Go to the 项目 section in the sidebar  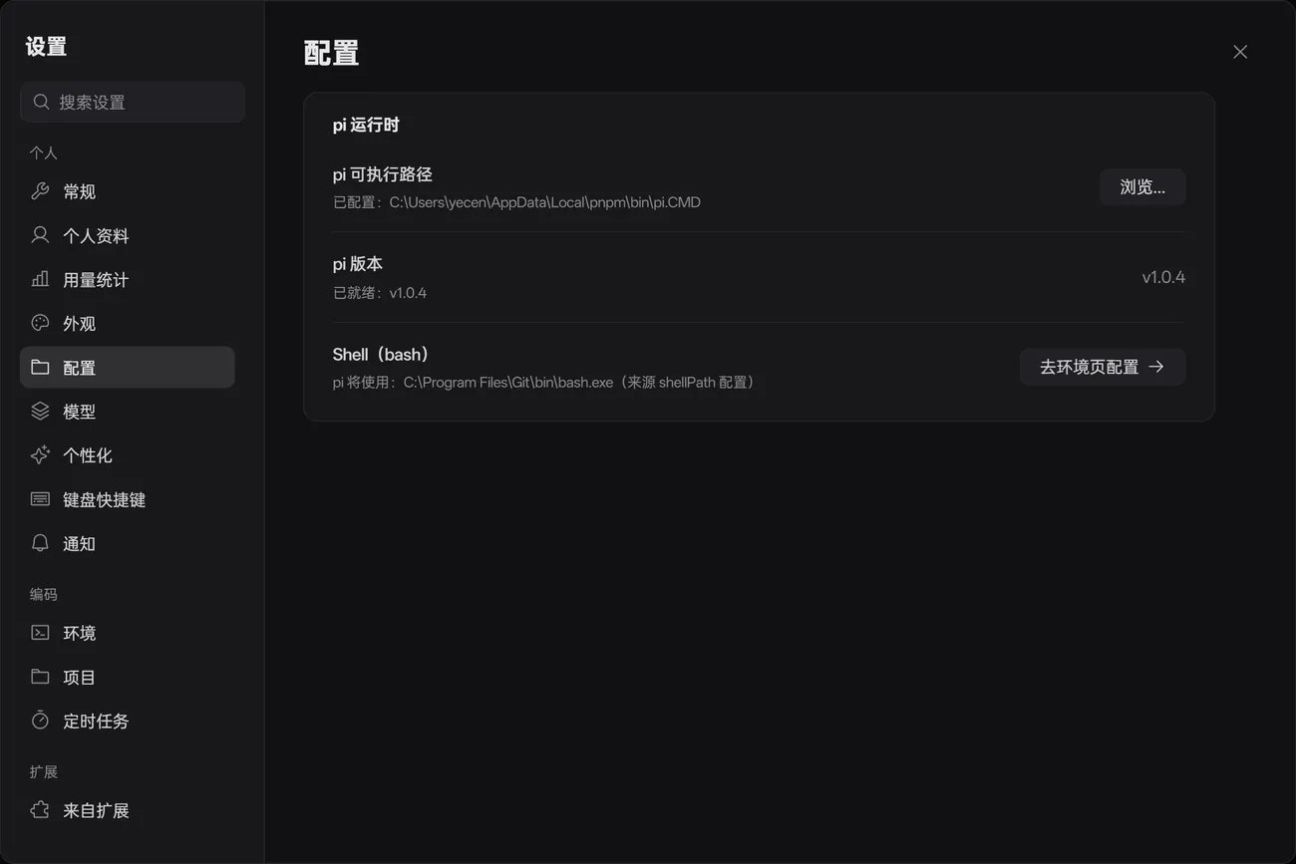(x=128, y=677)
